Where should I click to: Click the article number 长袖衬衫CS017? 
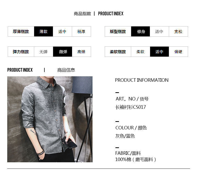[131, 107]
